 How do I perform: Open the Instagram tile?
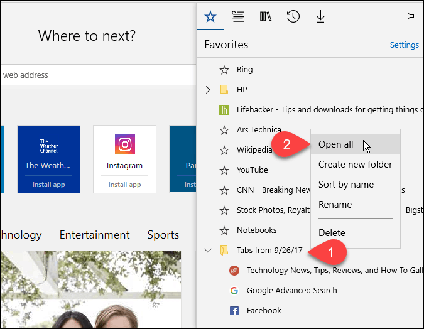[124, 159]
